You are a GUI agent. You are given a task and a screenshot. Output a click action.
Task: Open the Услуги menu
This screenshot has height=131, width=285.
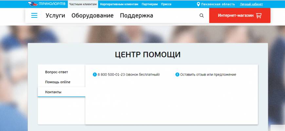pyautogui.click(x=55, y=16)
